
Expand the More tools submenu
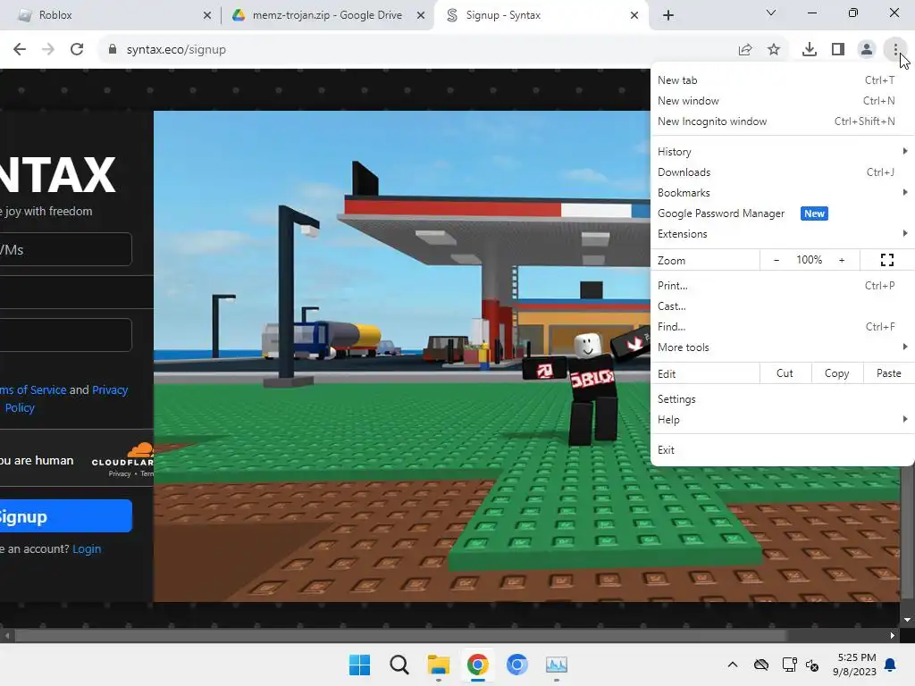pyautogui.click(x=782, y=347)
